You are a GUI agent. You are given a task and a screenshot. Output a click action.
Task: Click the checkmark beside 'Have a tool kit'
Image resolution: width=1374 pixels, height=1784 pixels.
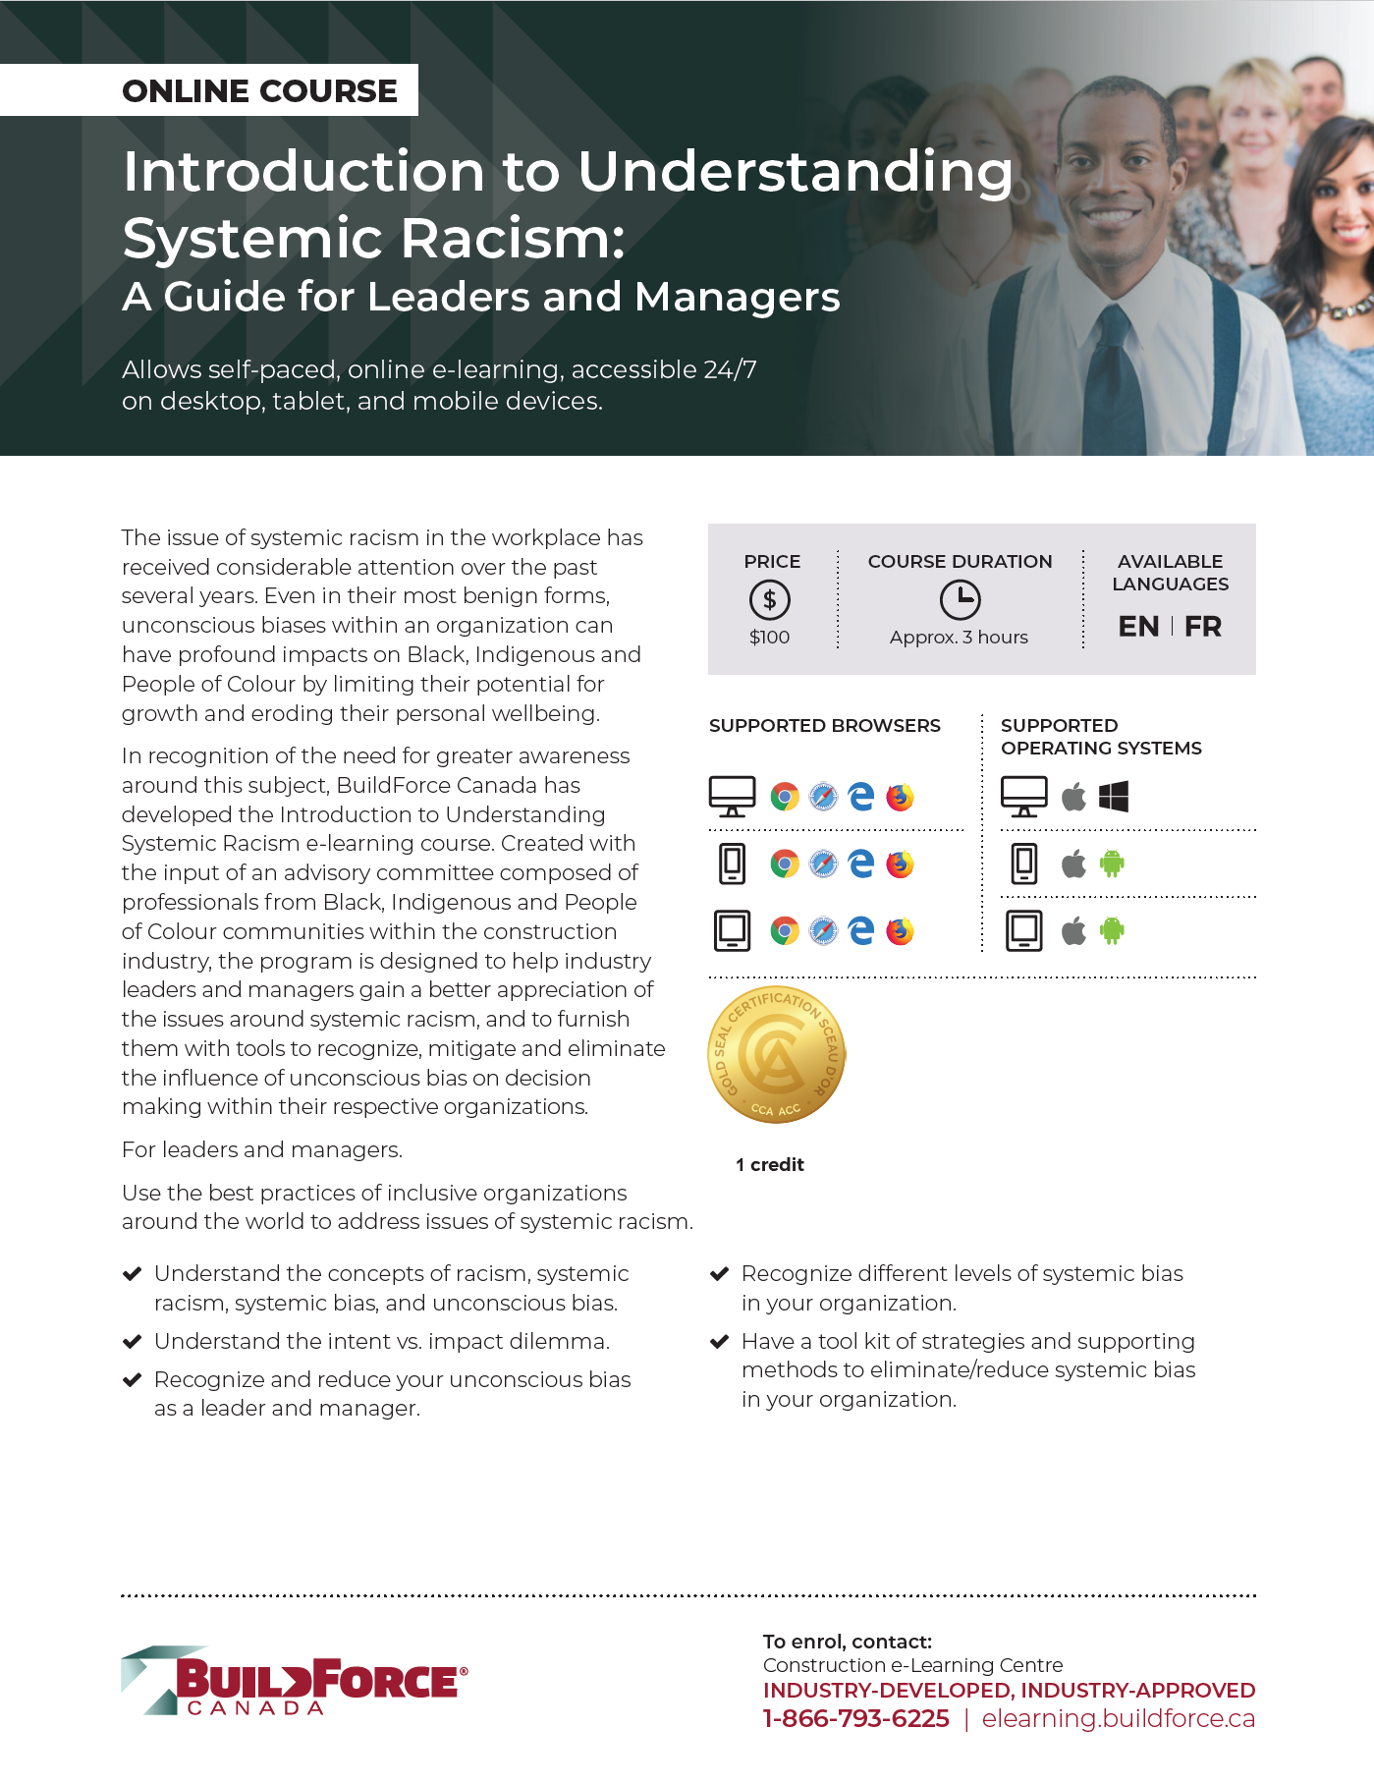pyautogui.click(x=719, y=1342)
